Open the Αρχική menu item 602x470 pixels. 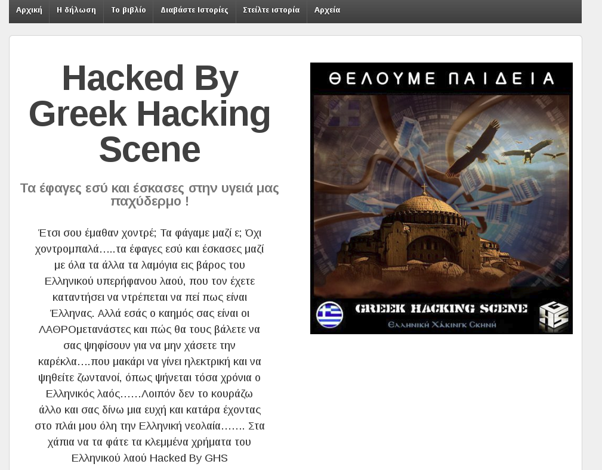coord(29,10)
